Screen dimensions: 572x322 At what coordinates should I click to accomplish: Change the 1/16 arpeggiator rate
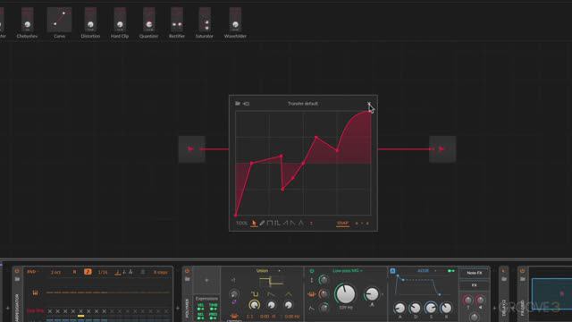click(x=103, y=272)
